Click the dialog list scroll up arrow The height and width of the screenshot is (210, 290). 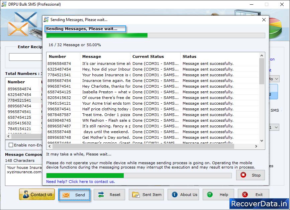pyautogui.click(x=262, y=56)
